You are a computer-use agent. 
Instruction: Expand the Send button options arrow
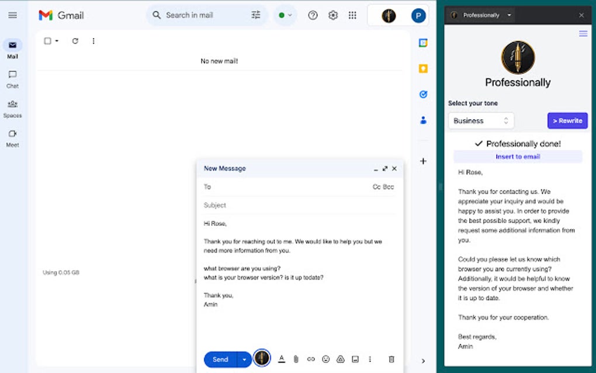tap(244, 359)
